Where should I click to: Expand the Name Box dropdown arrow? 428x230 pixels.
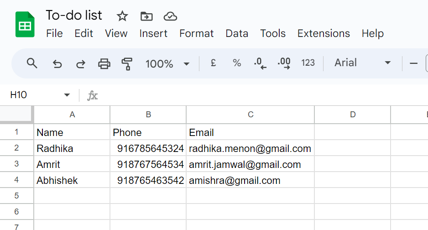coord(67,95)
